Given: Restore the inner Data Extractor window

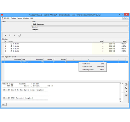Looking at the screenshot, I should 126,18.
